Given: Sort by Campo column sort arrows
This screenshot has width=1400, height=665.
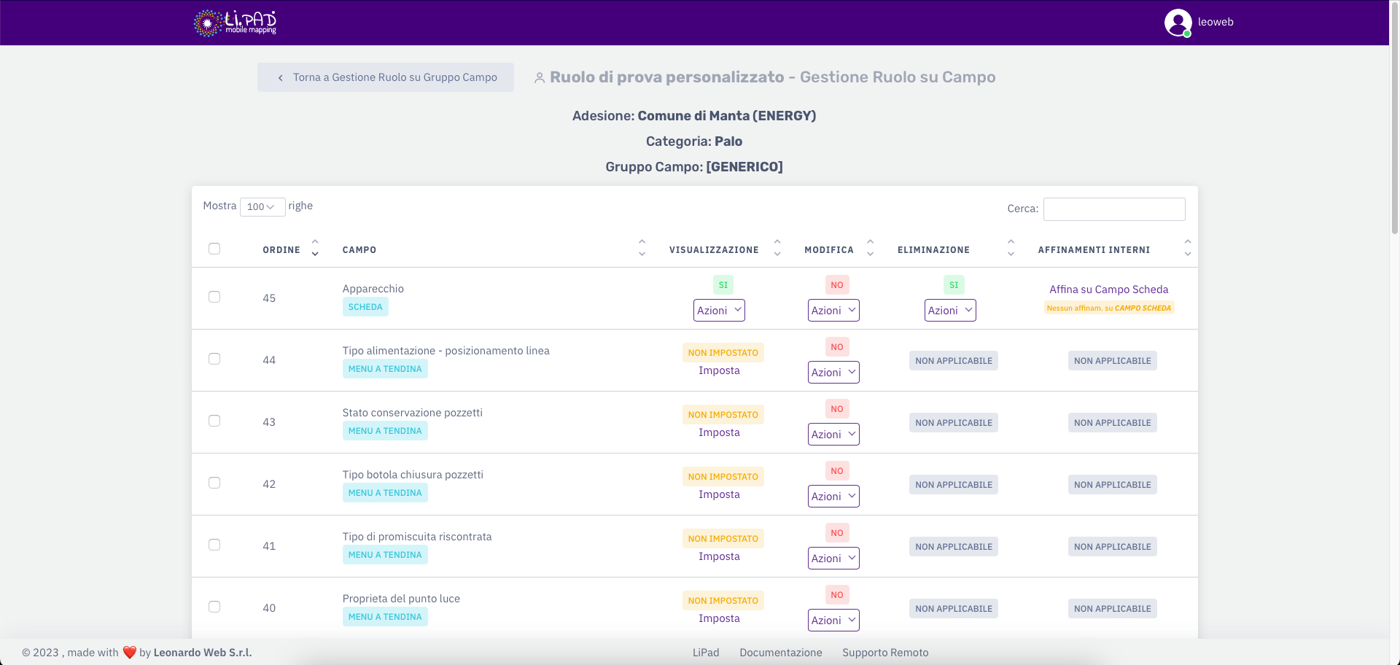Looking at the screenshot, I should pos(642,248).
